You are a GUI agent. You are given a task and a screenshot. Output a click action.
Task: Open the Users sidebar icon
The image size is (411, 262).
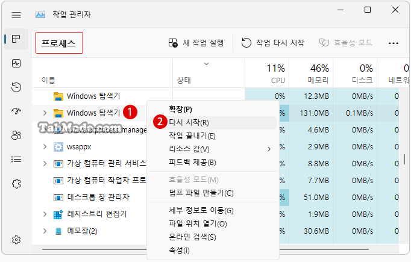coord(16,135)
